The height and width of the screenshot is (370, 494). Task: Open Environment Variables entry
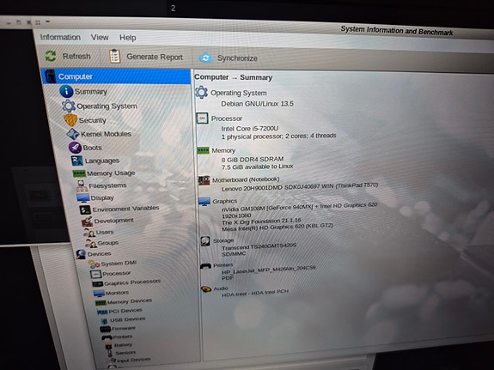(x=125, y=209)
